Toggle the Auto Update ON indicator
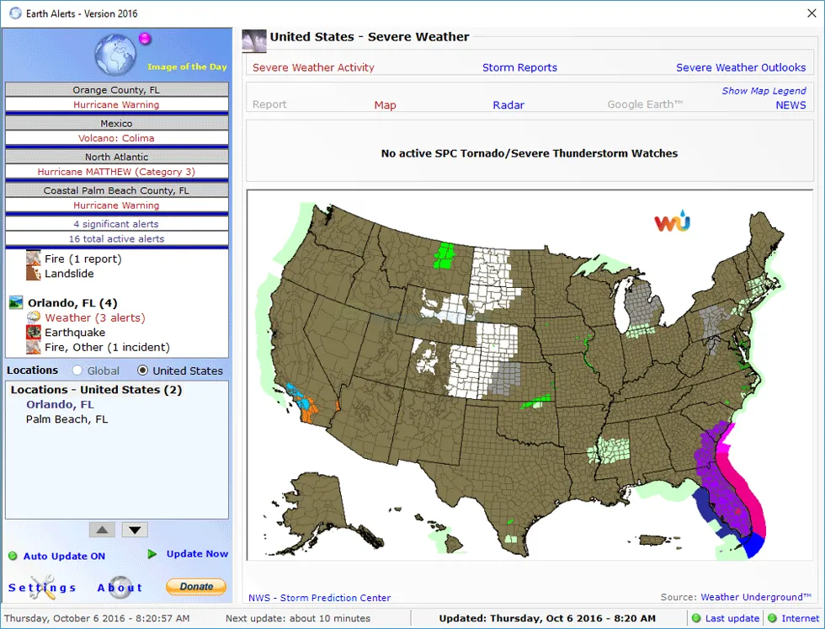The image size is (825, 629). [13, 556]
